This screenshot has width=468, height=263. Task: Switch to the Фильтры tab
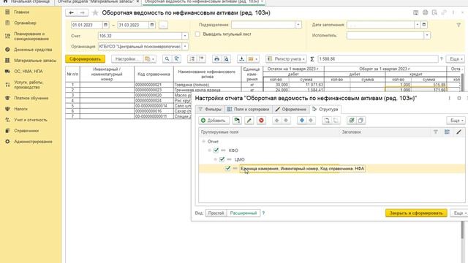210,110
